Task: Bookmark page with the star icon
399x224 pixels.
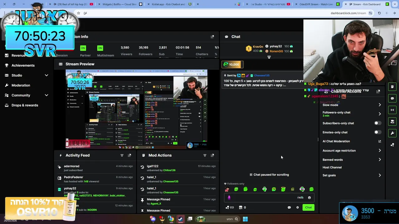Action: [78, 13]
